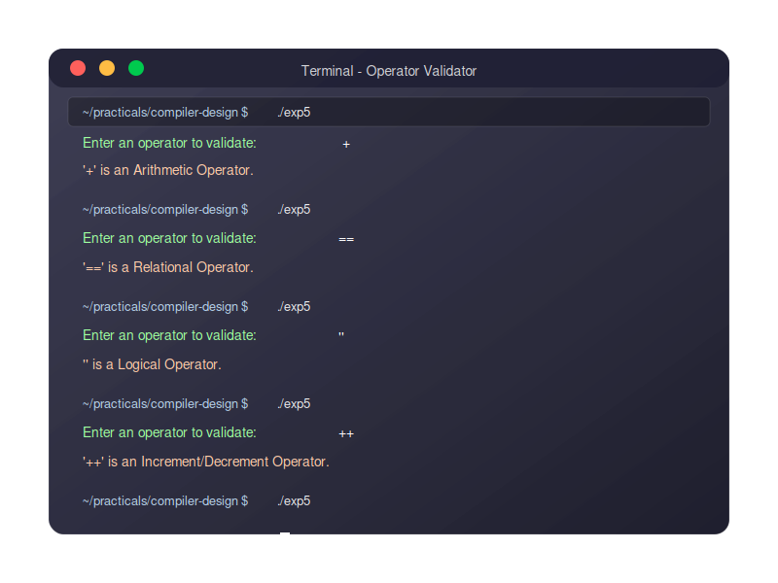The width and height of the screenshot is (778, 583).
Task: Click the '==' operator input
Action: click(x=346, y=239)
